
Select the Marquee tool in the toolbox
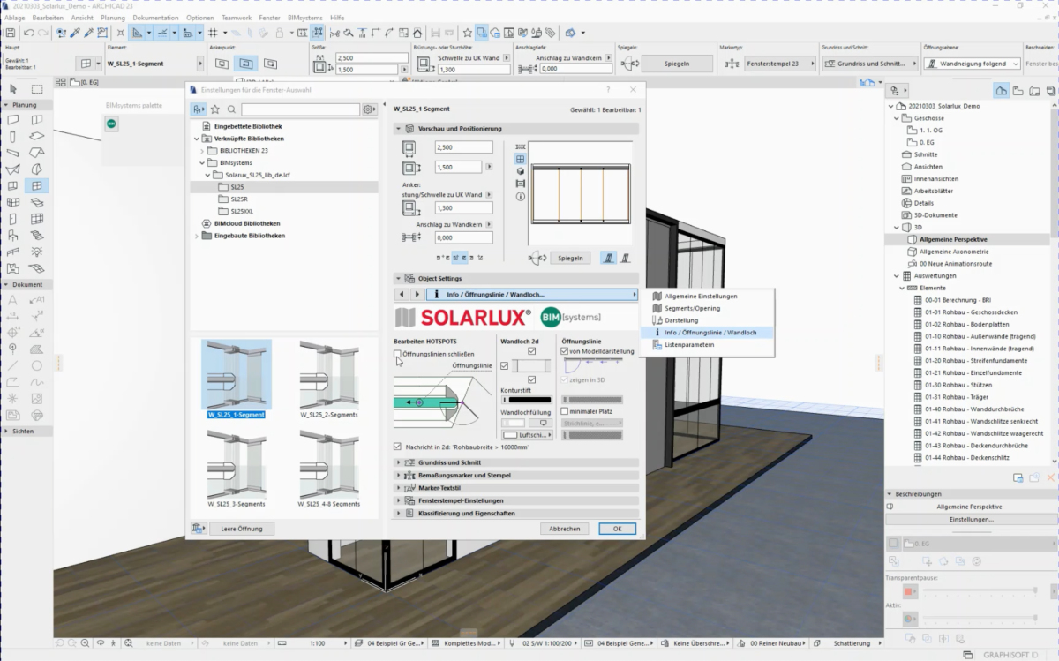tap(37, 89)
